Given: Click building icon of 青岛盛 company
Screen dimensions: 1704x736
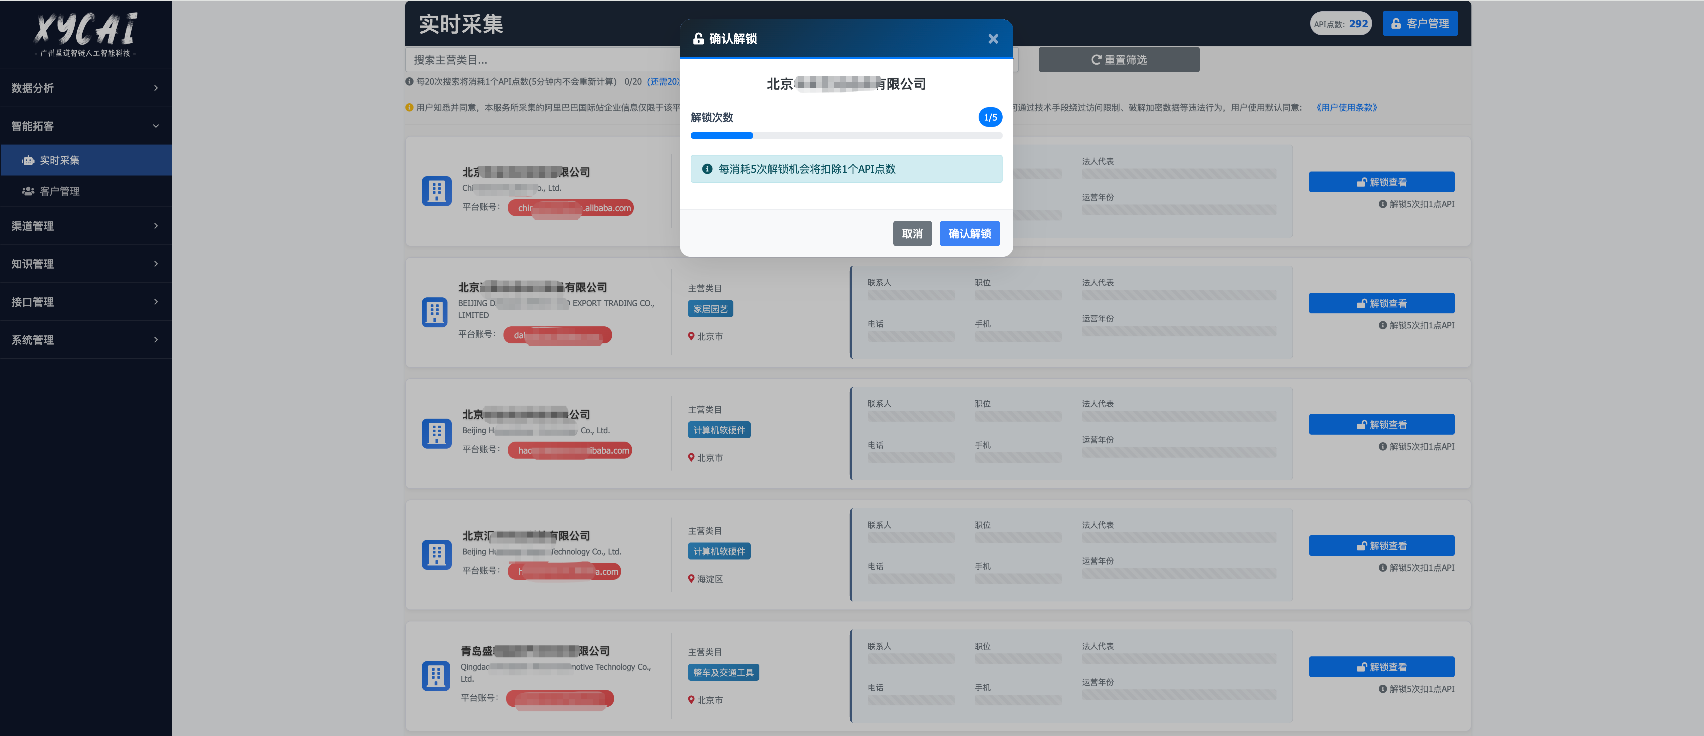Looking at the screenshot, I should pyautogui.click(x=435, y=676).
